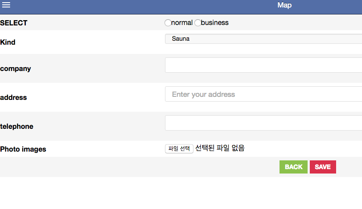The image size is (362, 209).
Task: Select the business radio button
Action: tap(197, 23)
